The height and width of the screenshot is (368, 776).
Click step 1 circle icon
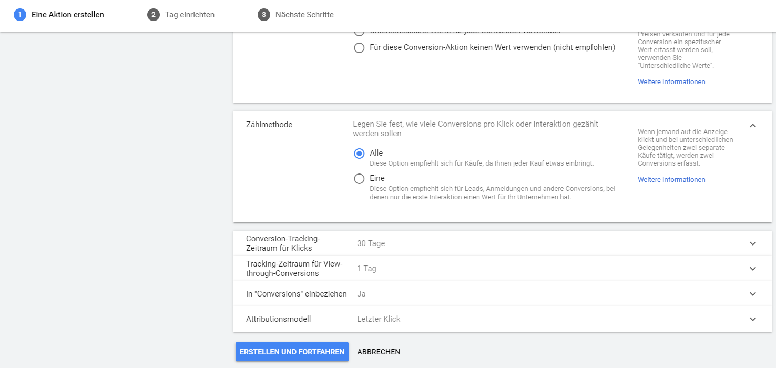tap(20, 15)
